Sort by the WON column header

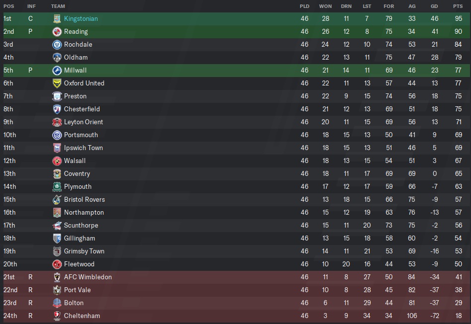tap(325, 6)
